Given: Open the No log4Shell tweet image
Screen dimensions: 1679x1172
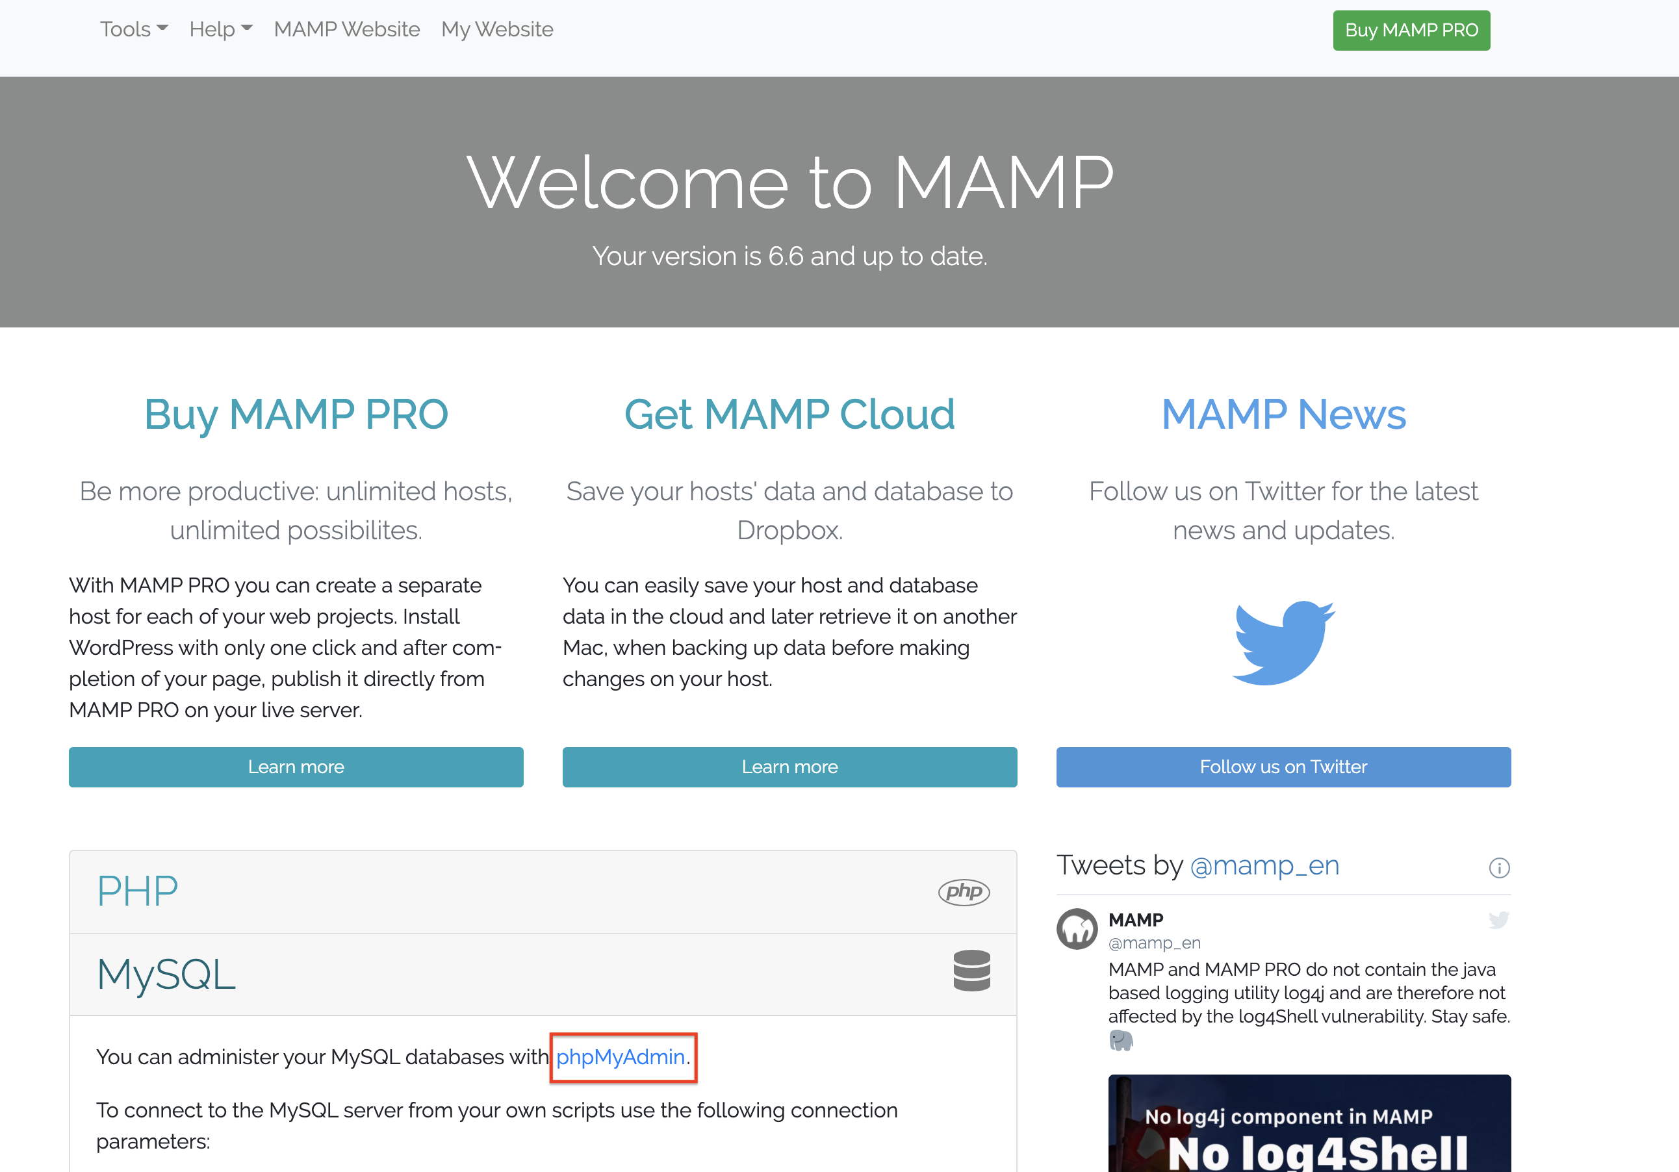Looking at the screenshot, I should [1309, 1123].
